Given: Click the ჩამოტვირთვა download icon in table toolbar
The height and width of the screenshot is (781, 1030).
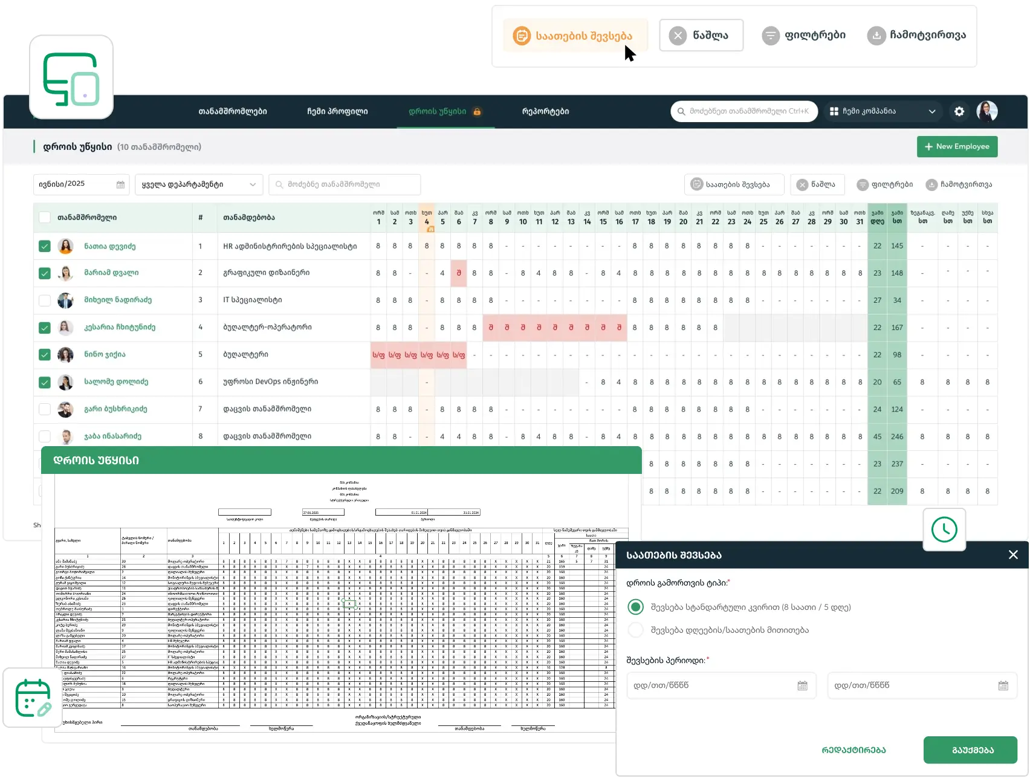Looking at the screenshot, I should pyautogui.click(x=931, y=184).
